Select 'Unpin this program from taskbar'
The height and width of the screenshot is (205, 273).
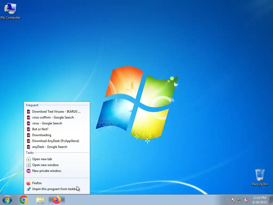(57, 189)
